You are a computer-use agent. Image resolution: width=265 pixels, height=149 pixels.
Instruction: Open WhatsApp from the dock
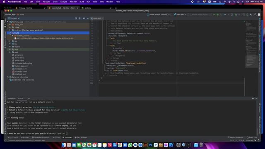(130, 145)
